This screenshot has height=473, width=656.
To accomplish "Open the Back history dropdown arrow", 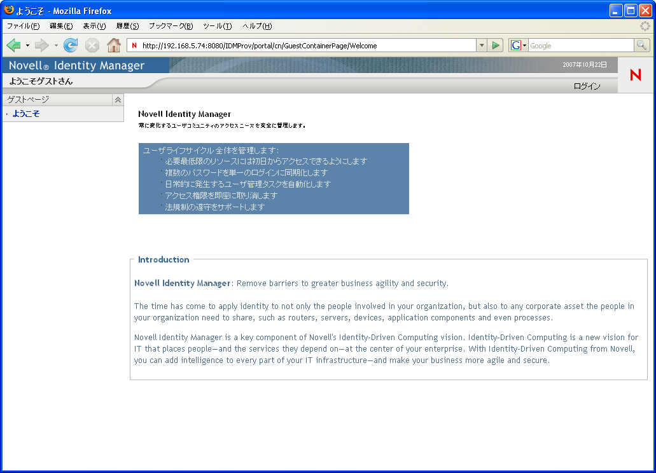I will (x=27, y=45).
